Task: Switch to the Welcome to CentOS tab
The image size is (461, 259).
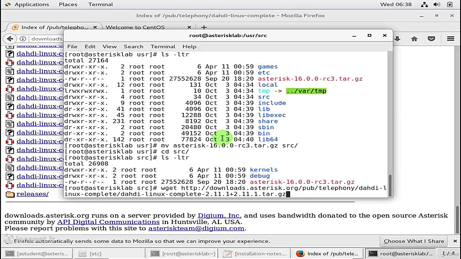Action: 135,27
